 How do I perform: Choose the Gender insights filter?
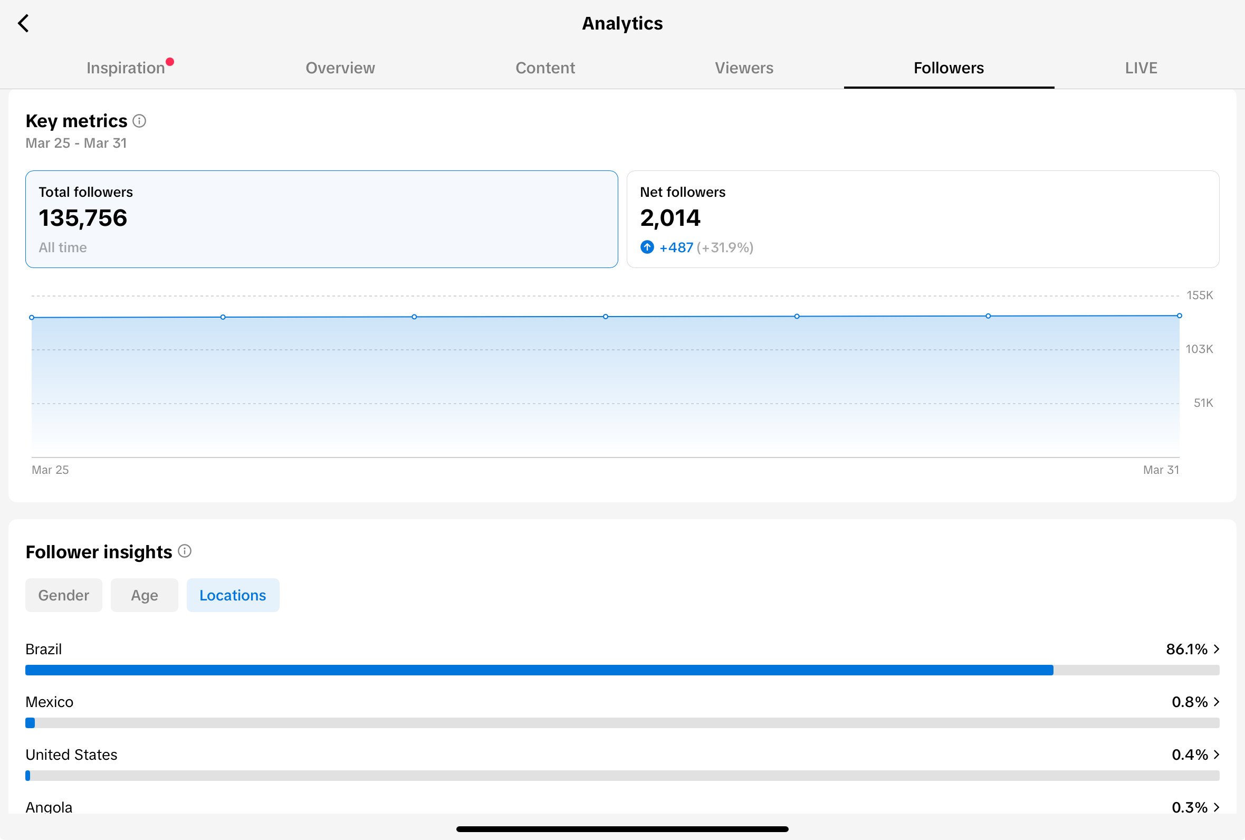pyautogui.click(x=64, y=595)
